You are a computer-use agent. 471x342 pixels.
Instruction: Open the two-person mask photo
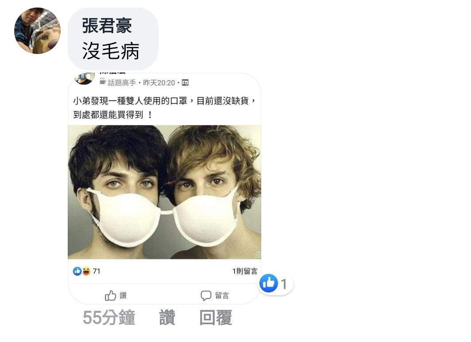164,192
